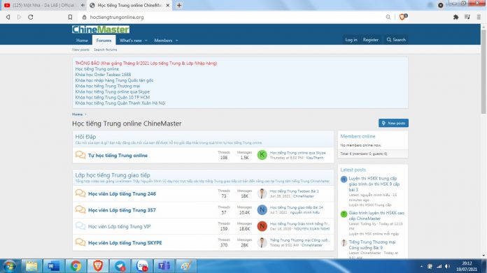
Task: Click the browser forward arrow
Action: pyautogui.click(x=20, y=17)
